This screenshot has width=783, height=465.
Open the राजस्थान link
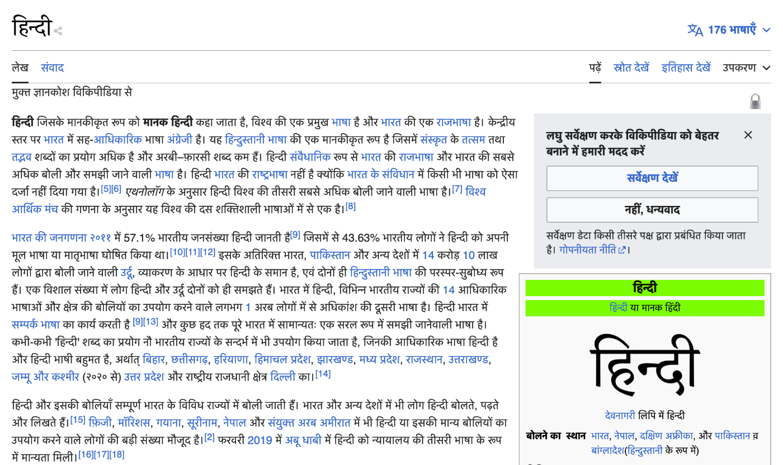click(x=424, y=359)
